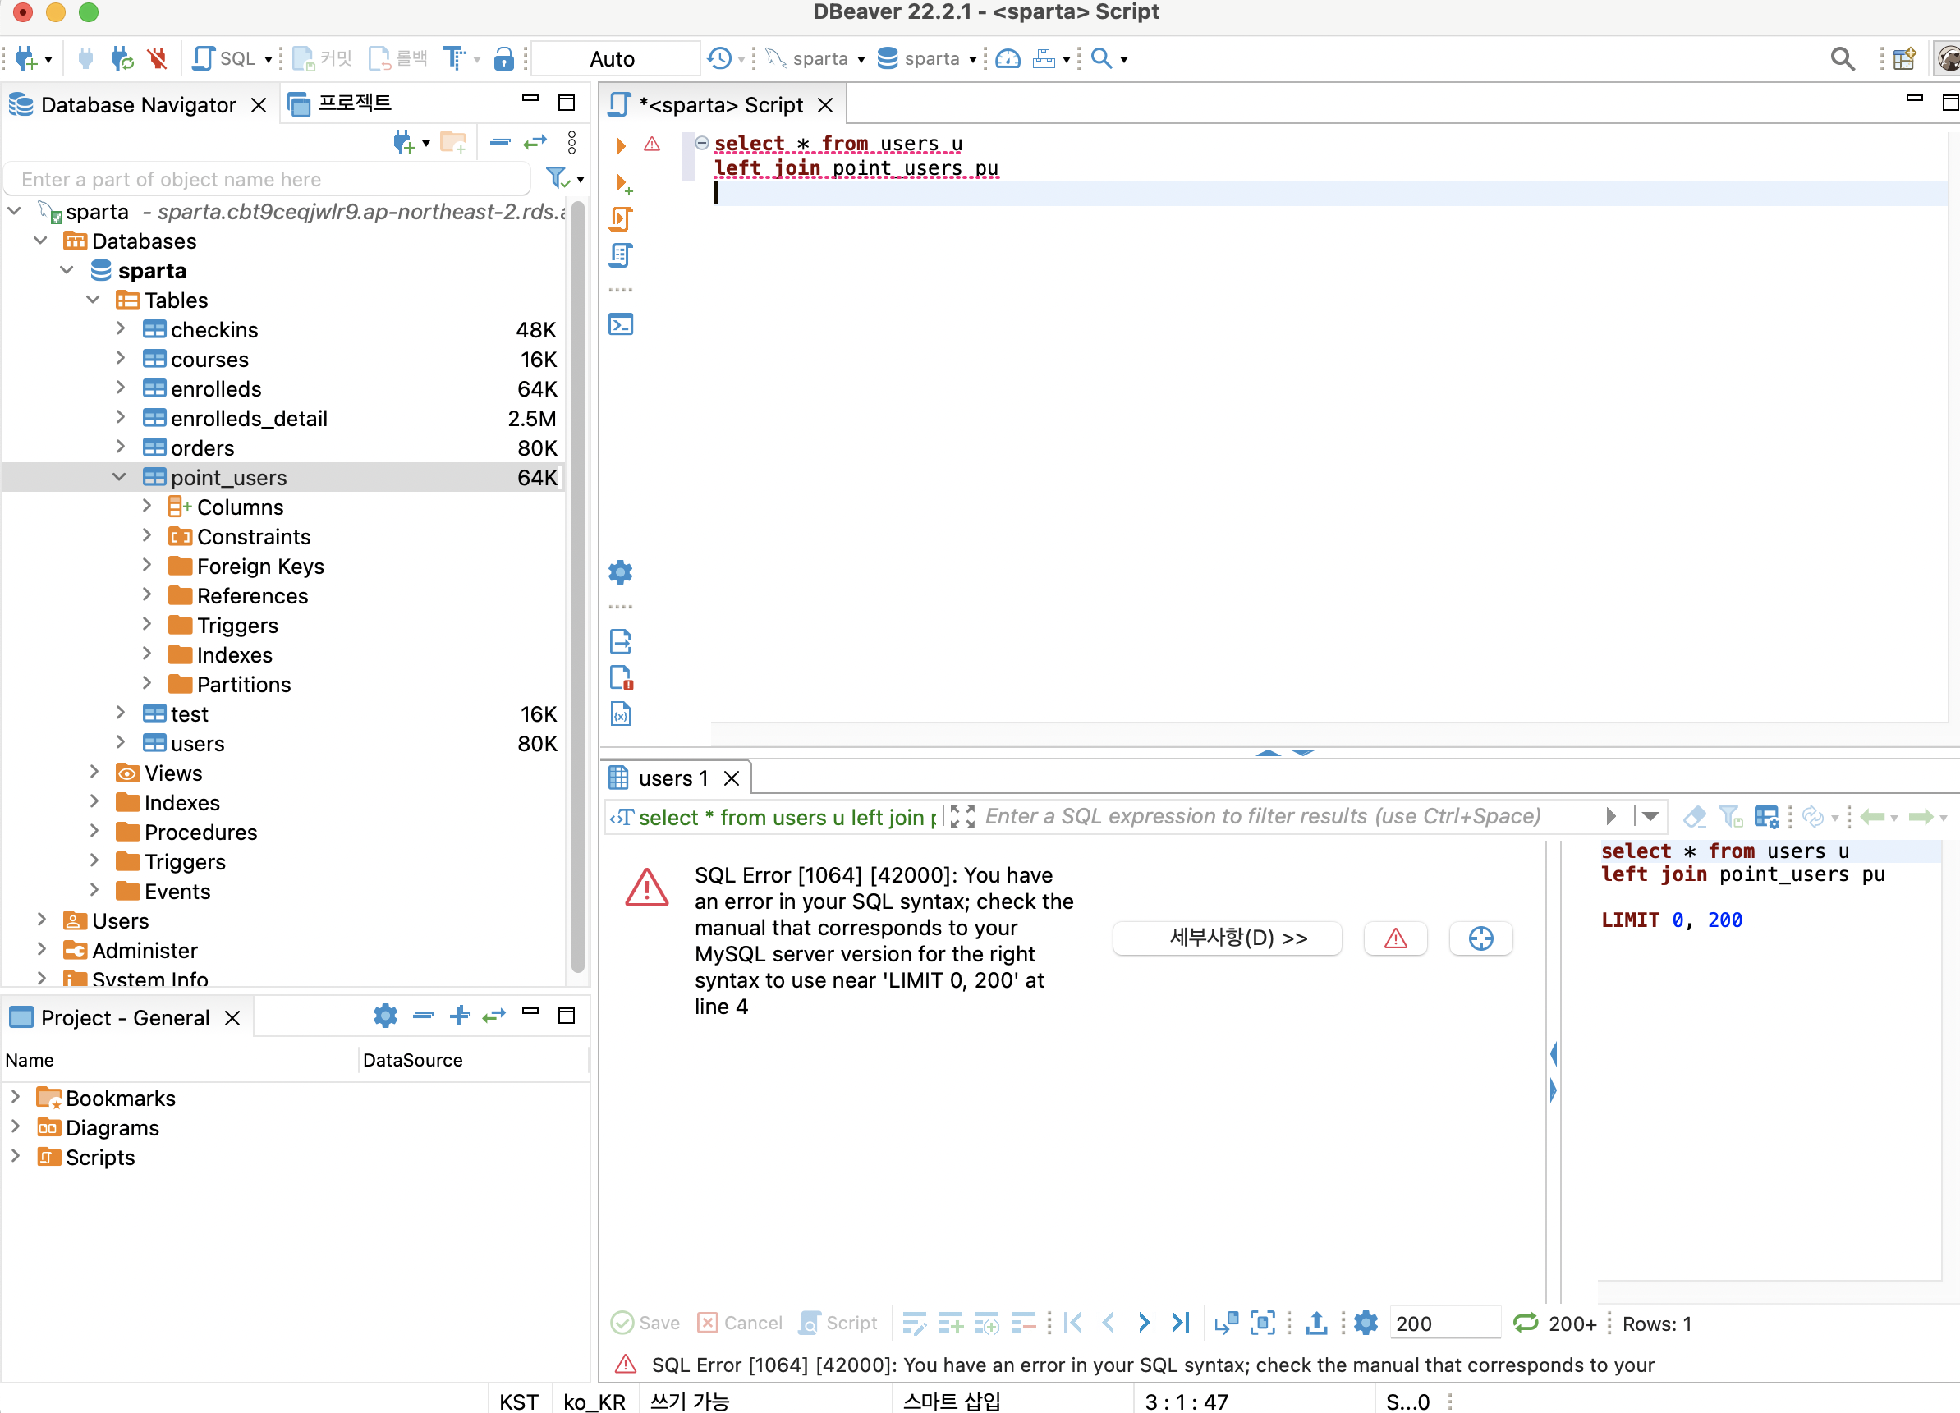Image resolution: width=1960 pixels, height=1413 pixels.
Task: Select the orders table
Action: 202,448
